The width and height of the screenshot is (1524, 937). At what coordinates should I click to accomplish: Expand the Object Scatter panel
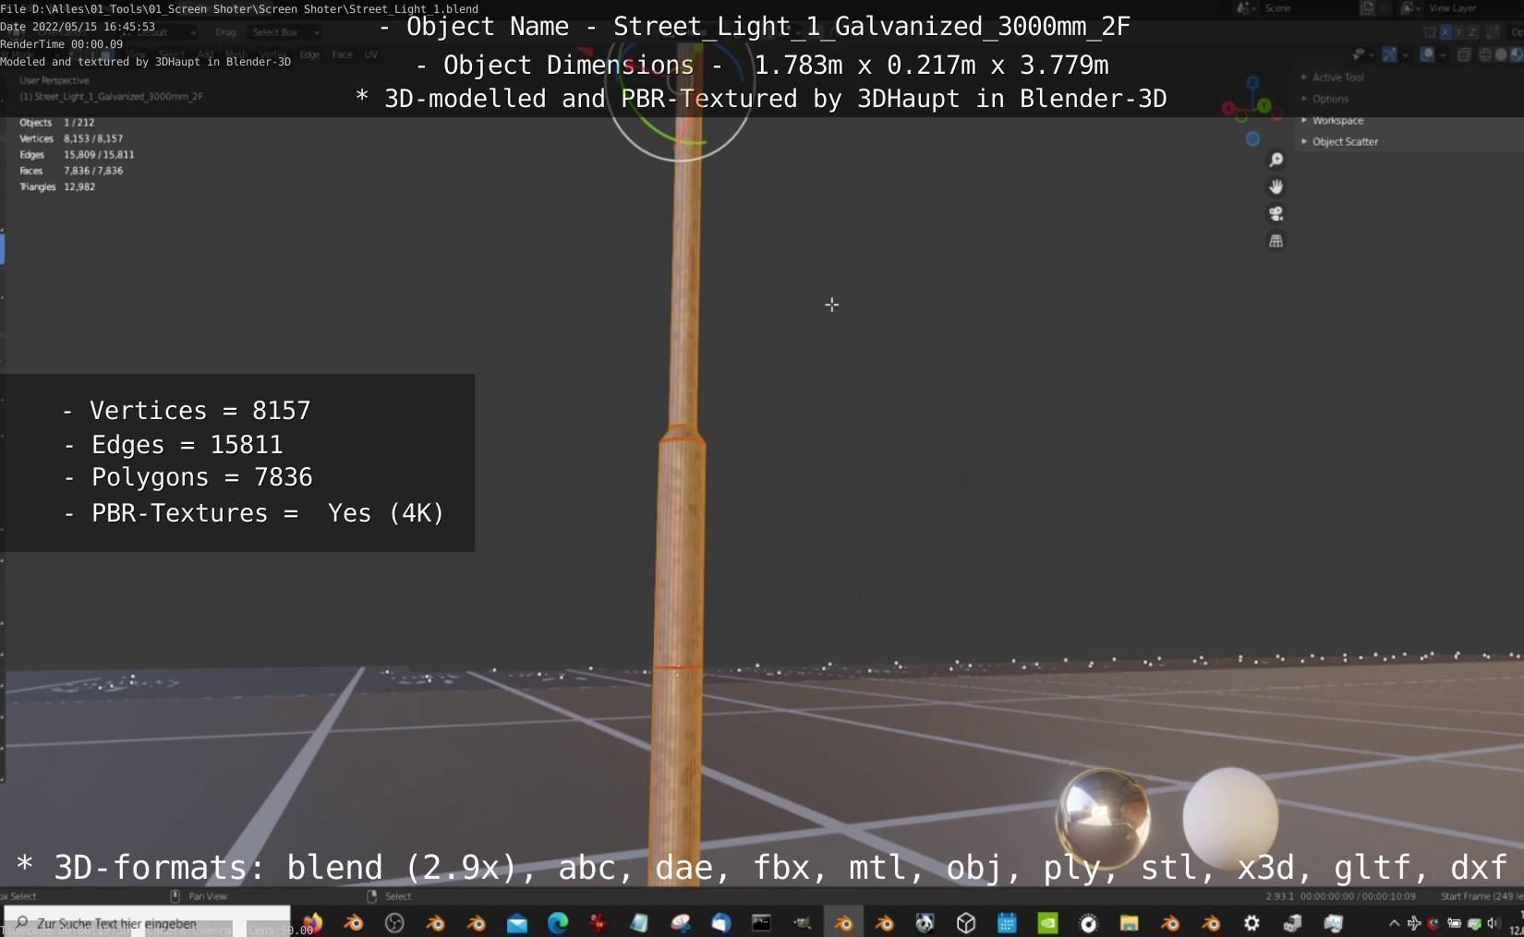[1340, 141]
